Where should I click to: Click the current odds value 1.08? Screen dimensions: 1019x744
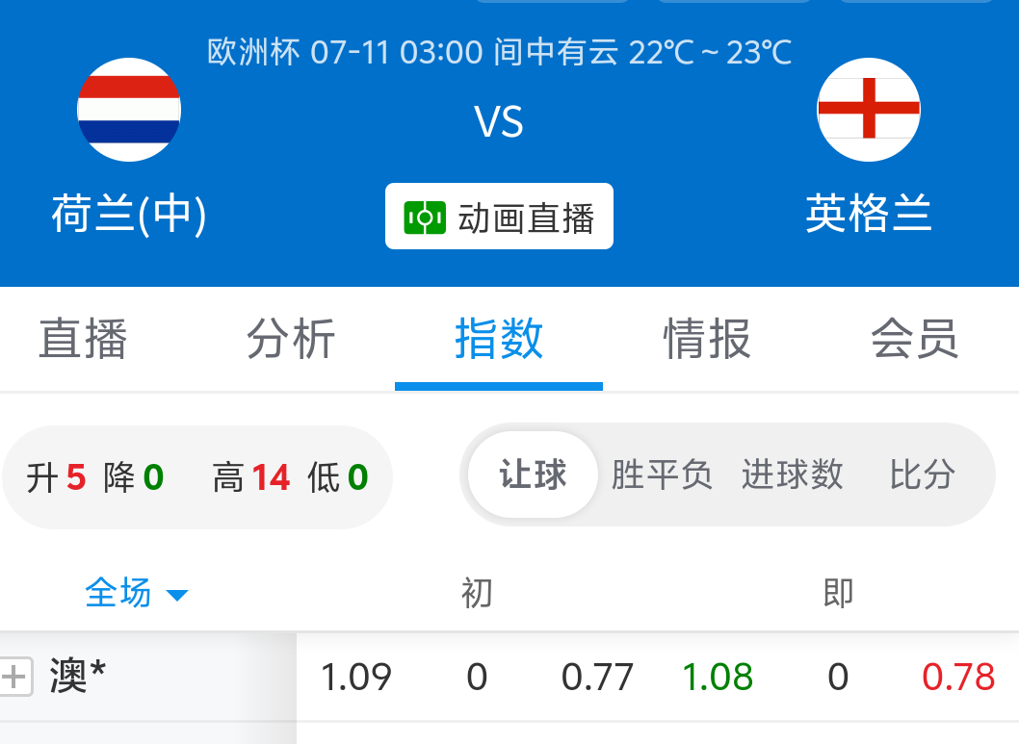718,678
